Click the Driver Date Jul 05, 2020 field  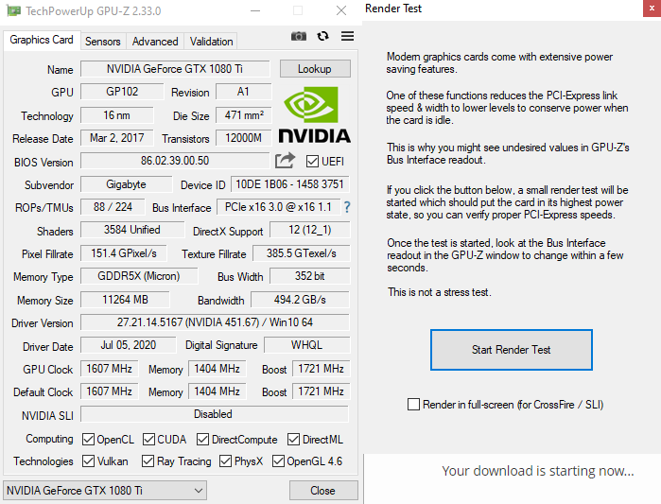coord(129,345)
